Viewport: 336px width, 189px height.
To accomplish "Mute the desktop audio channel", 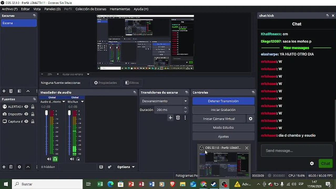I will [49, 159].
